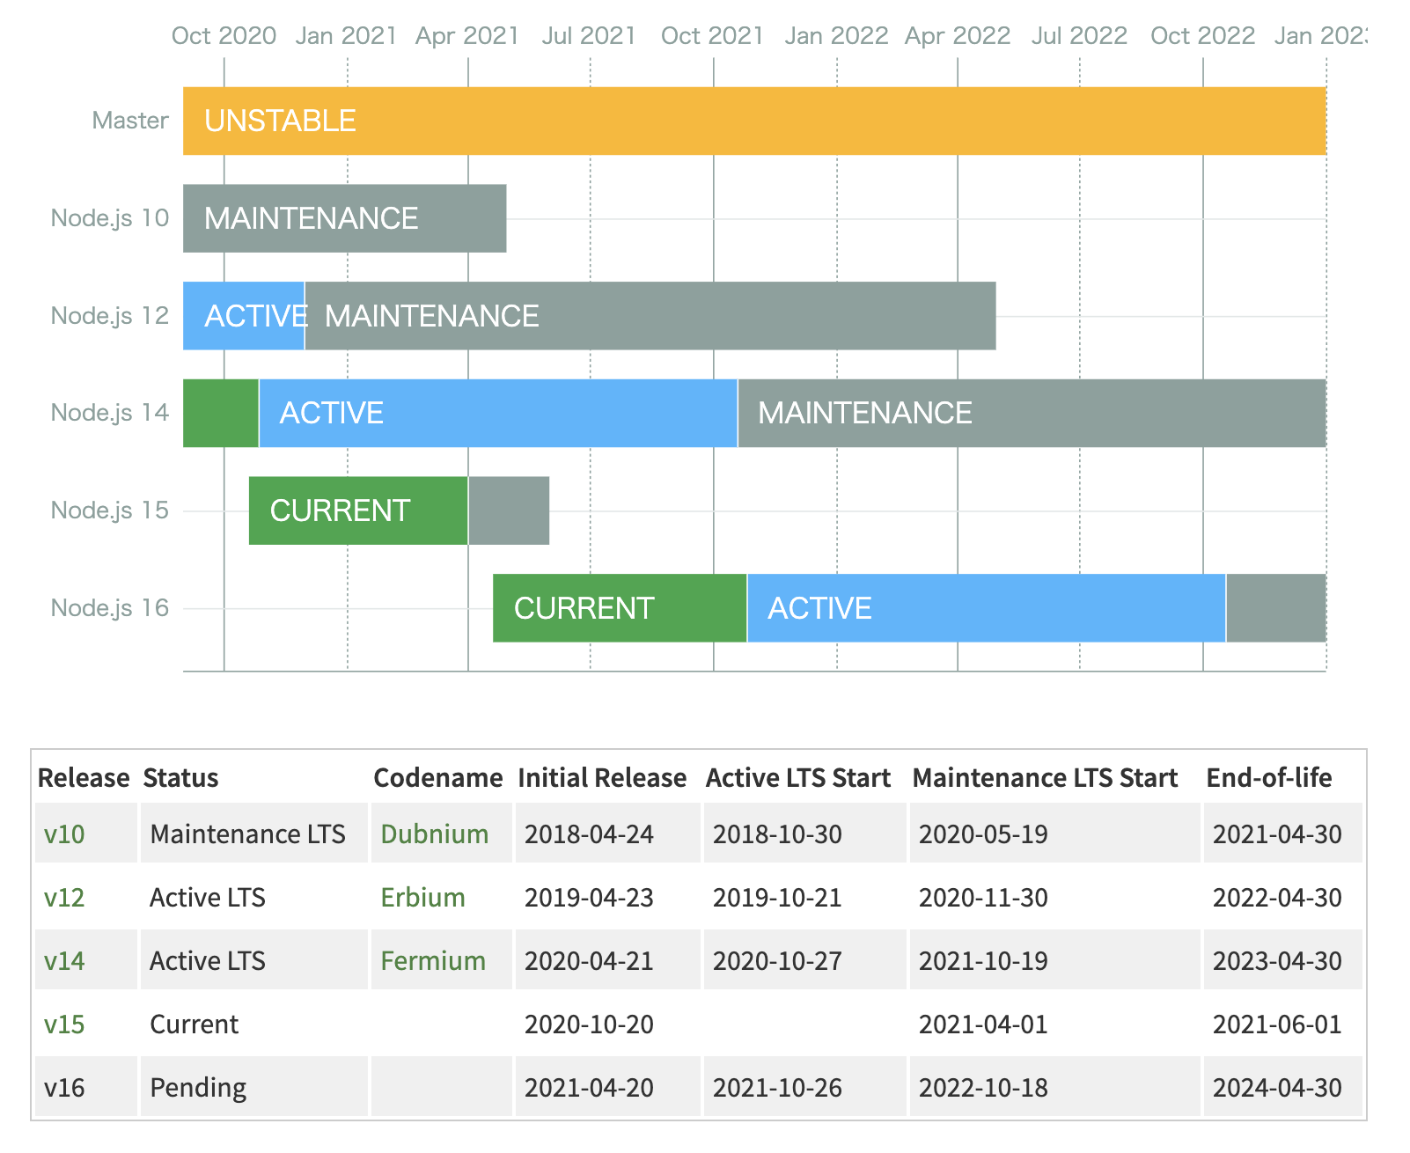Click the 2021-10-19 Maintenance LTS start date
The width and height of the screenshot is (1410, 1153).
(983, 960)
